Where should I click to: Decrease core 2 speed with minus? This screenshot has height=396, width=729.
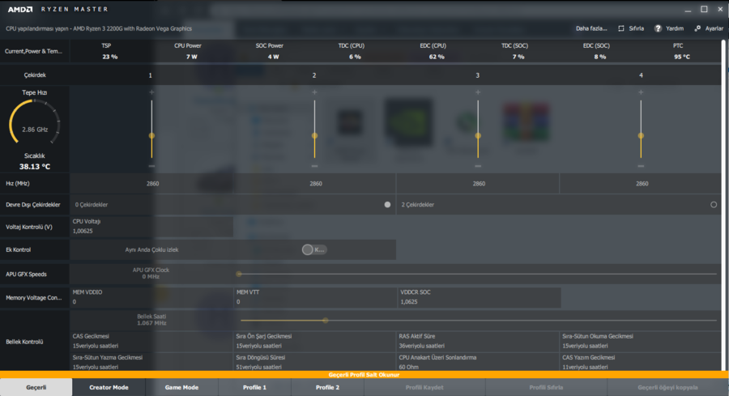tap(315, 166)
